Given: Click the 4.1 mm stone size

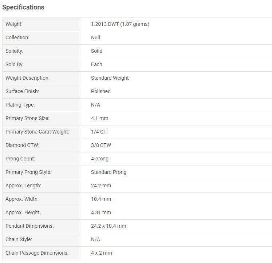Looking at the screenshot, I should tap(99, 118).
